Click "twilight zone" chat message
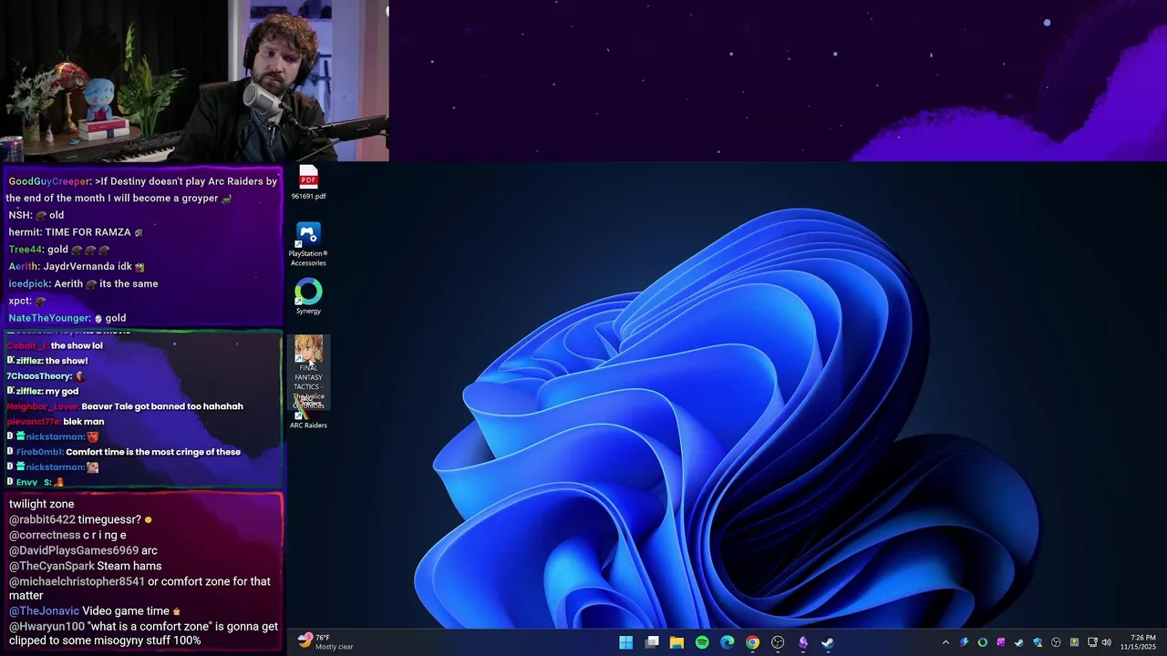1167x656 pixels. coord(41,504)
